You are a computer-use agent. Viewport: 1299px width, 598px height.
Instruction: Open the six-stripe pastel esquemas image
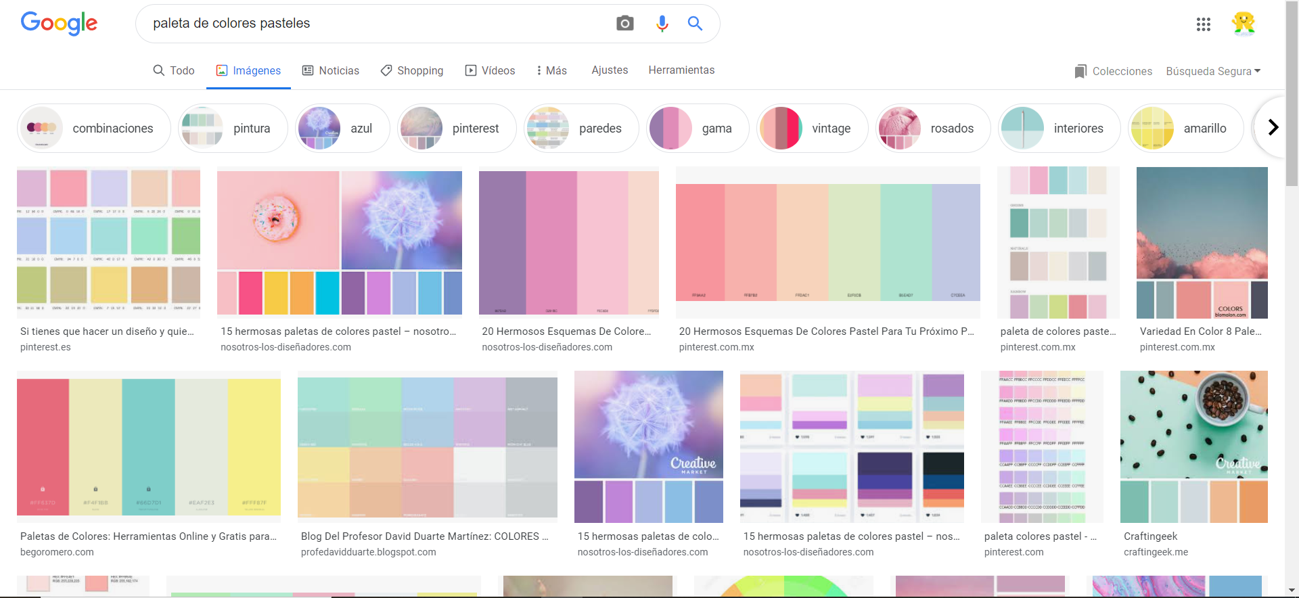tap(828, 242)
